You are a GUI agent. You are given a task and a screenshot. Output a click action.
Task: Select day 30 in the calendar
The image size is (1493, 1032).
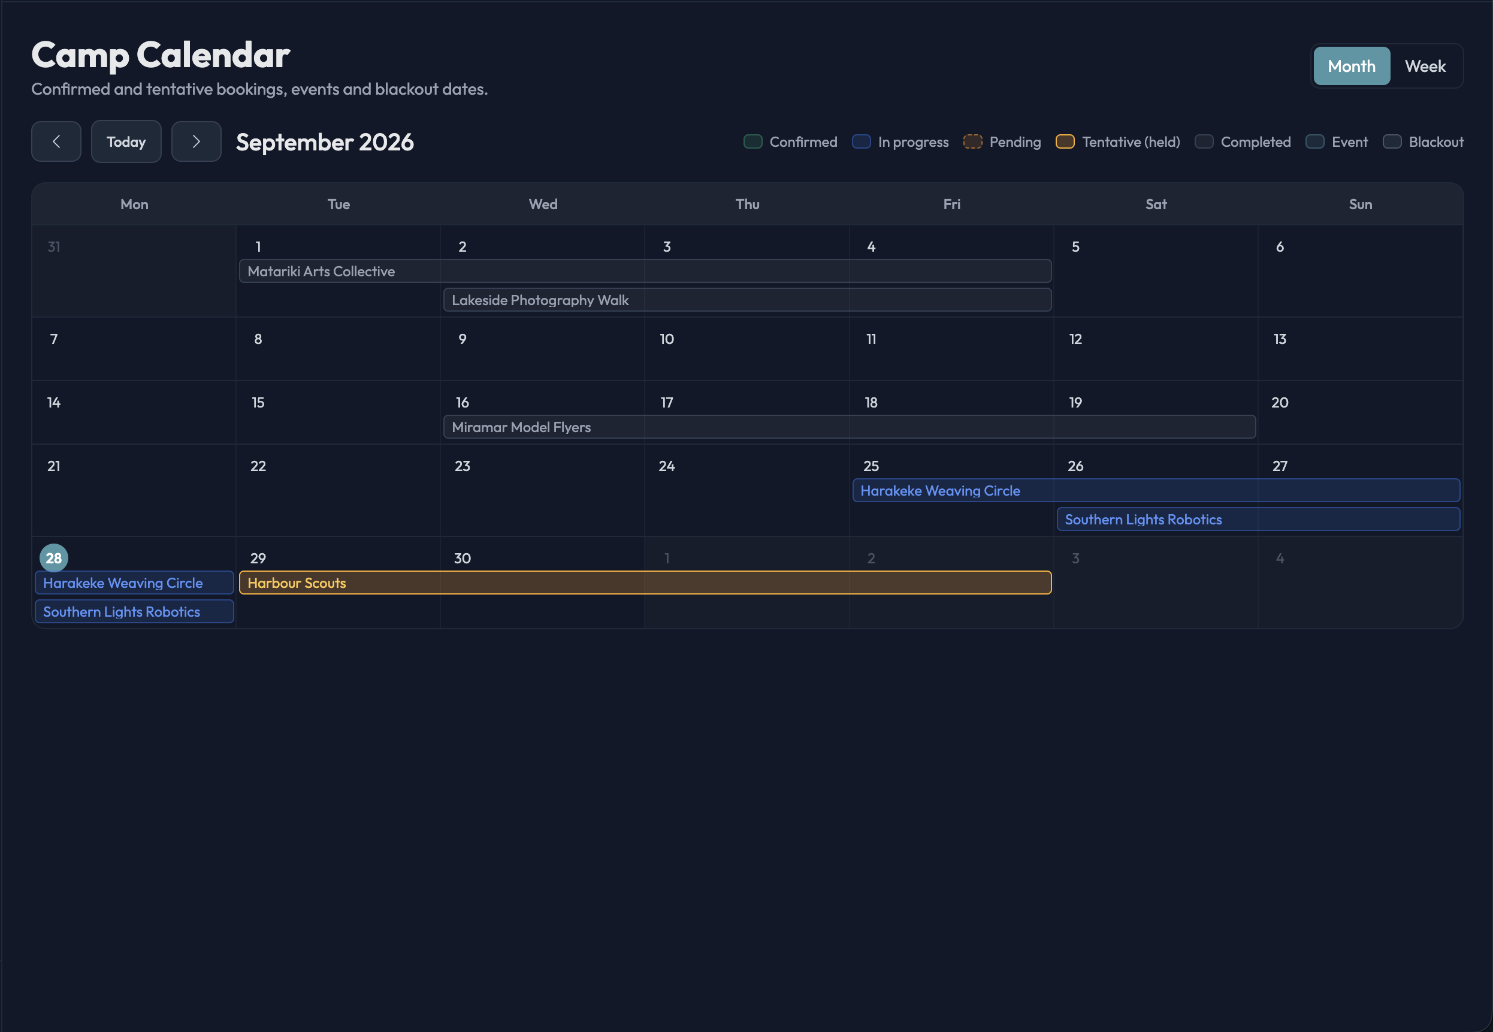coord(462,559)
